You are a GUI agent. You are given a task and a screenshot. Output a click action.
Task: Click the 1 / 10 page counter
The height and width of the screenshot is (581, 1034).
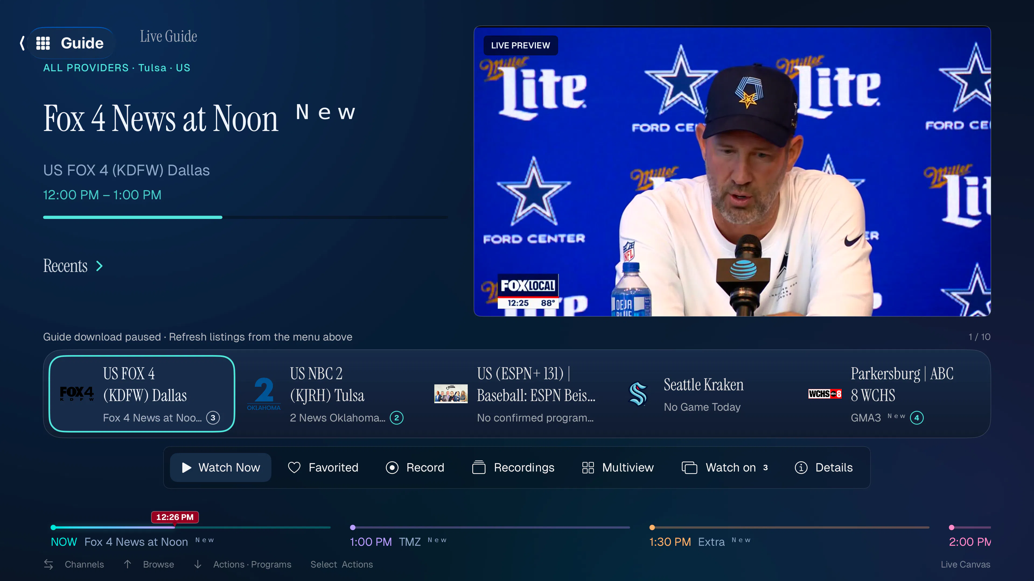(x=979, y=337)
